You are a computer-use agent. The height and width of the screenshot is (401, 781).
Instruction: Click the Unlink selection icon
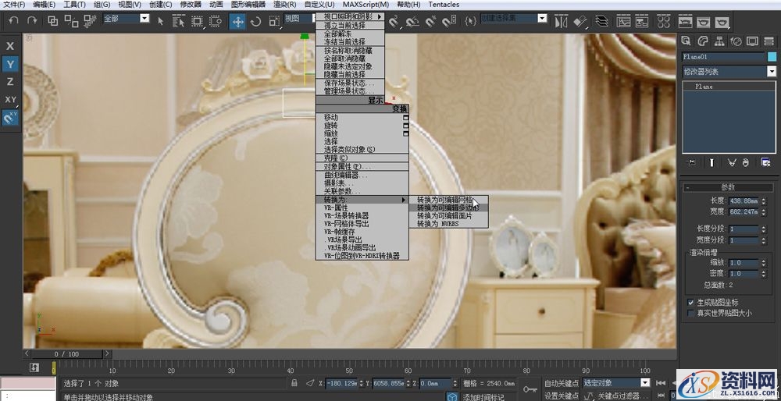(71, 21)
